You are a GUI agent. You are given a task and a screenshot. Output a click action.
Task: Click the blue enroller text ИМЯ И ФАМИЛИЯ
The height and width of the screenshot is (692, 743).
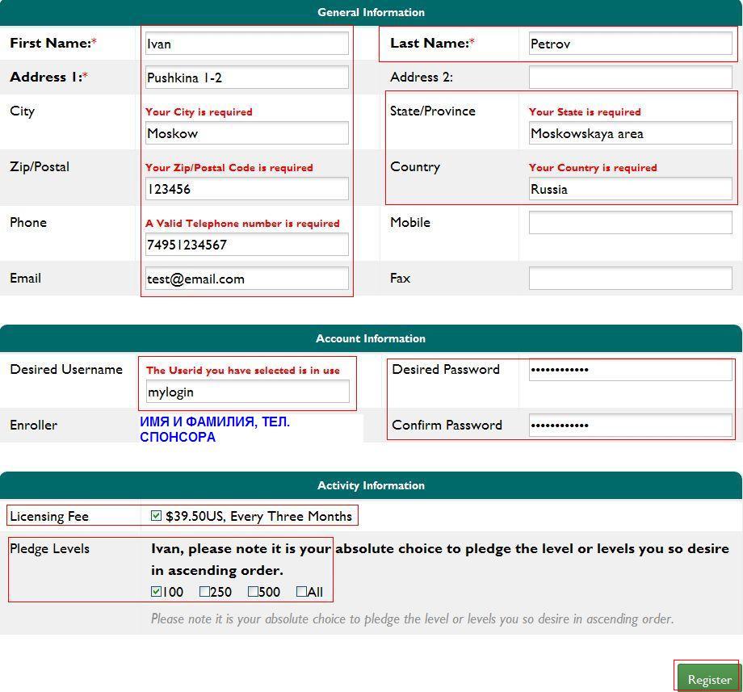pos(214,429)
